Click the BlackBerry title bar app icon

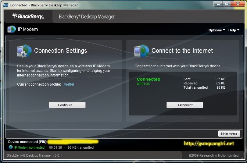click(6, 5)
